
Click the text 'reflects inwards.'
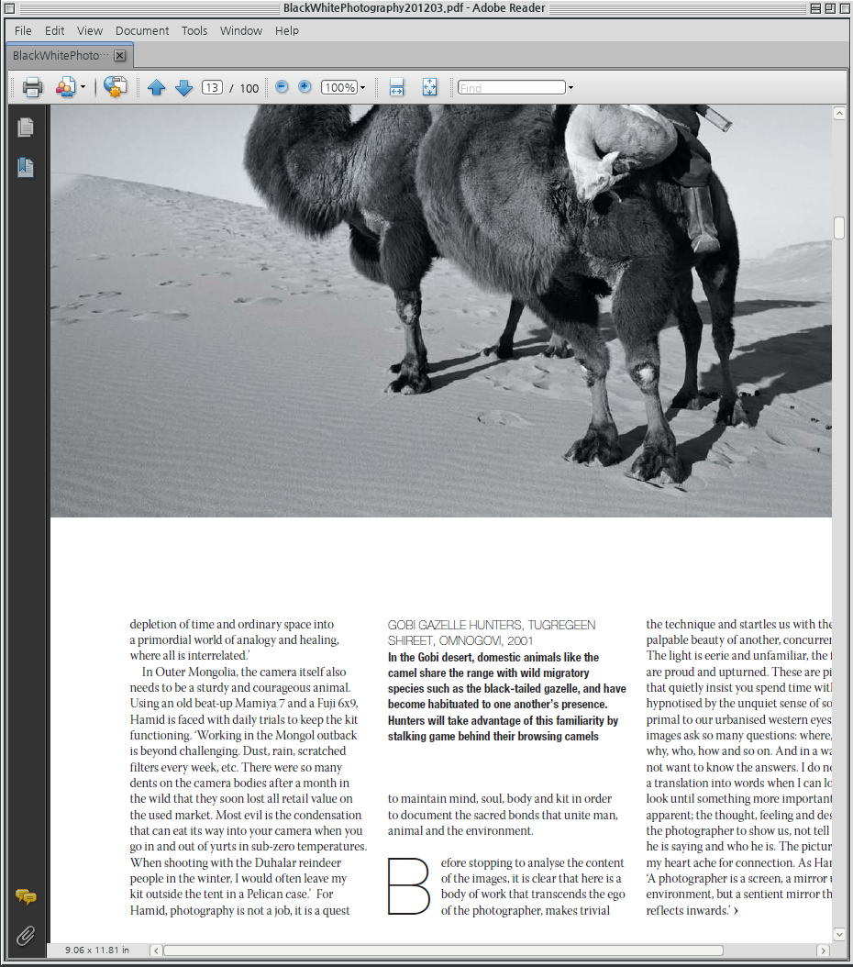click(x=689, y=910)
